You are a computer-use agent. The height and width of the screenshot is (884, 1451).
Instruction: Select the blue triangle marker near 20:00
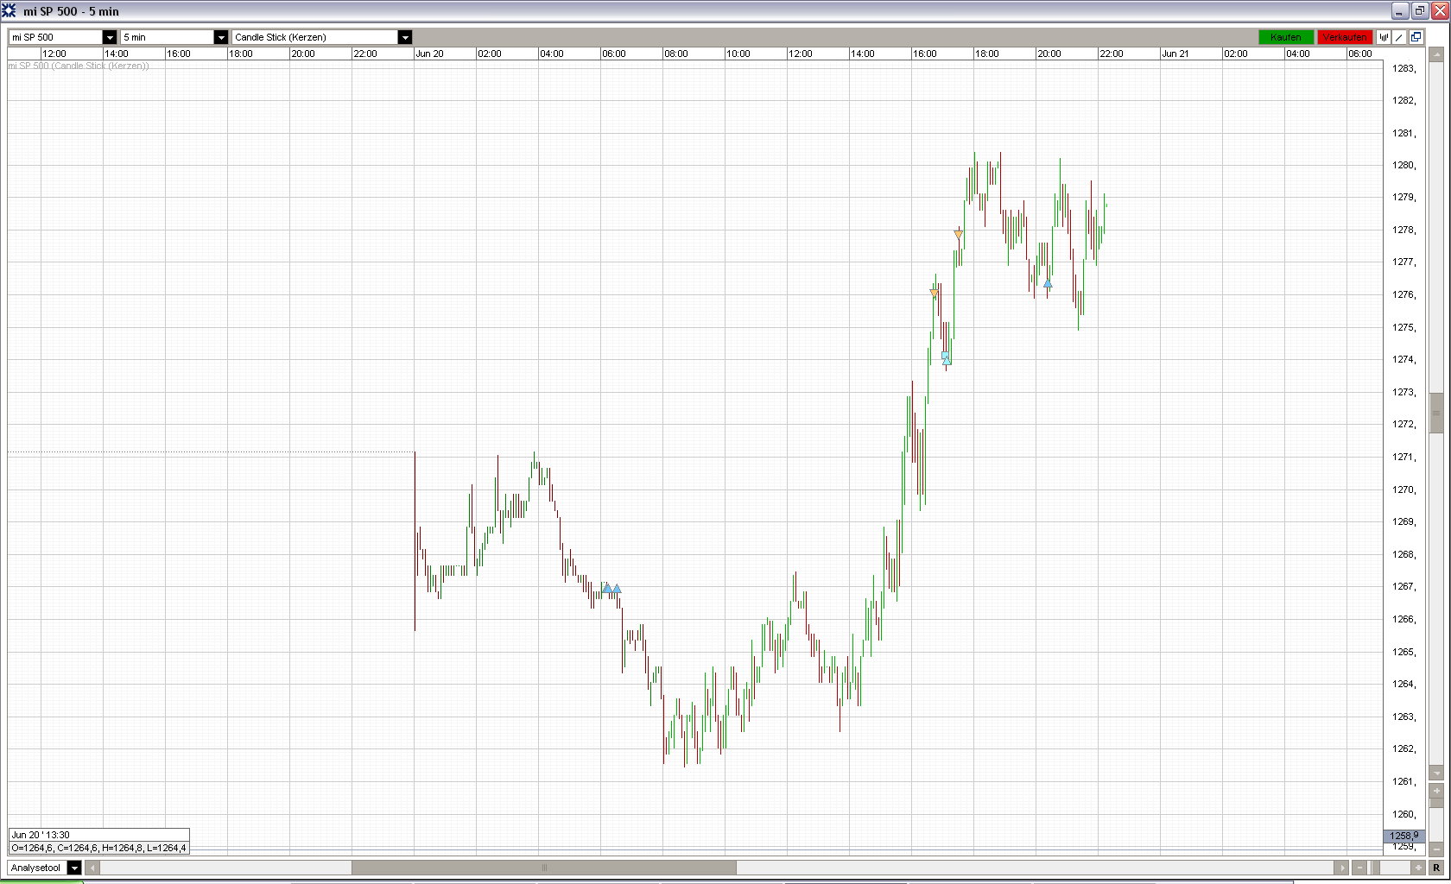(1048, 282)
